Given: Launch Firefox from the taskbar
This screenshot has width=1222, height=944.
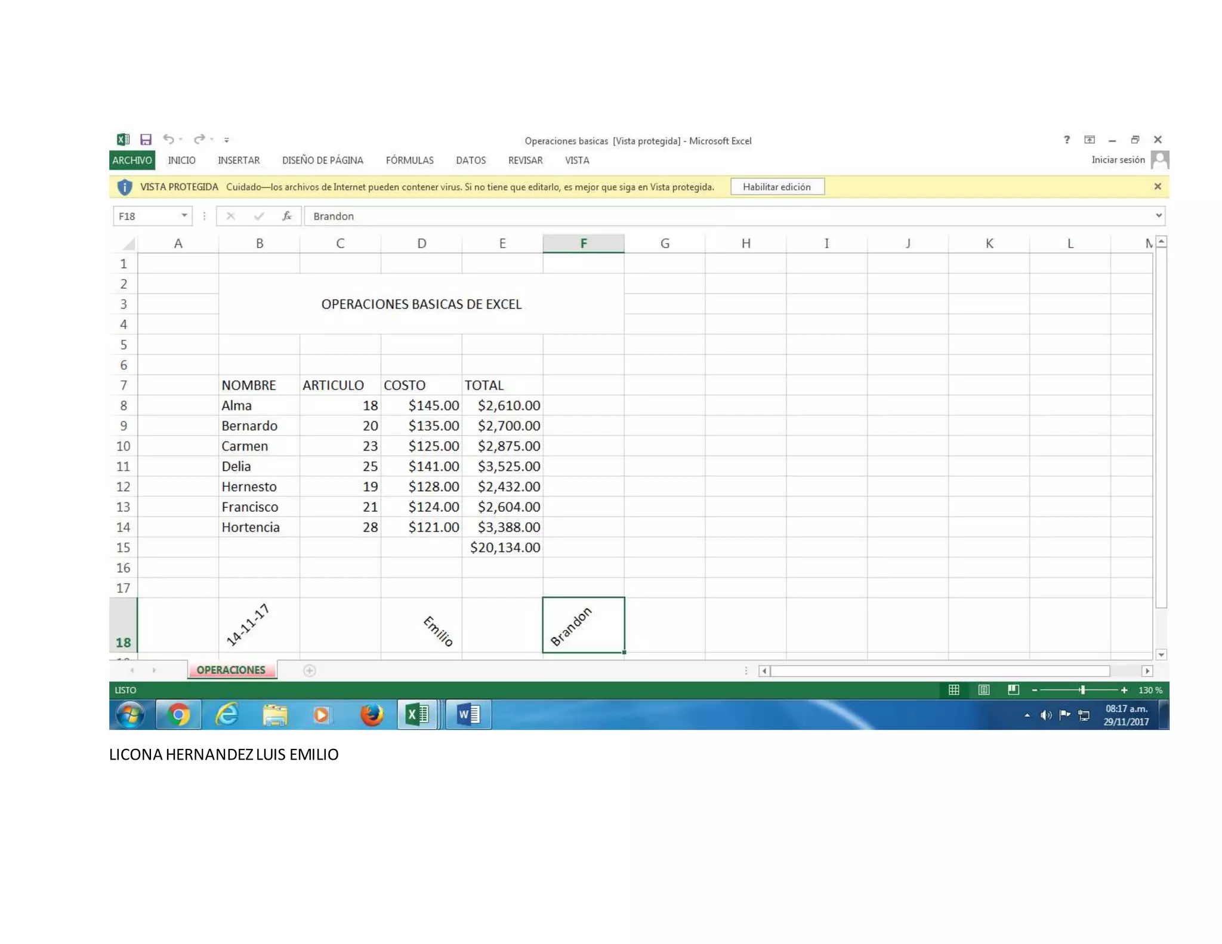Looking at the screenshot, I should pyautogui.click(x=371, y=714).
